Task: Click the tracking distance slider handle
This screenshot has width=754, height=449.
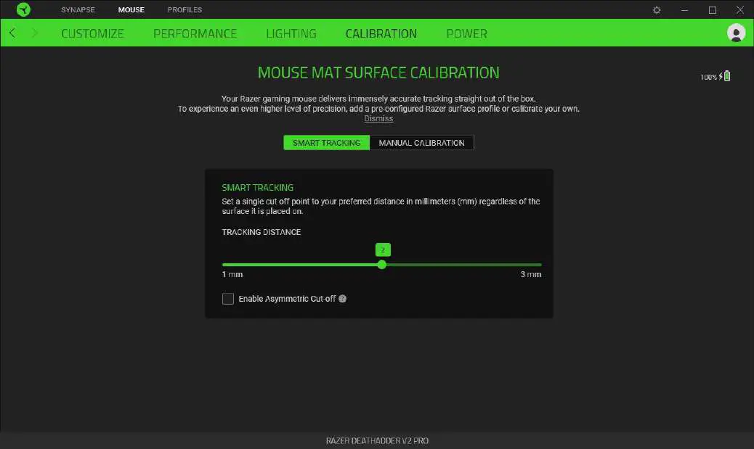Action: pos(382,265)
